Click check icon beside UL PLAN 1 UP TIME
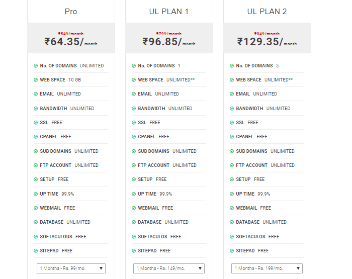 [134, 194]
